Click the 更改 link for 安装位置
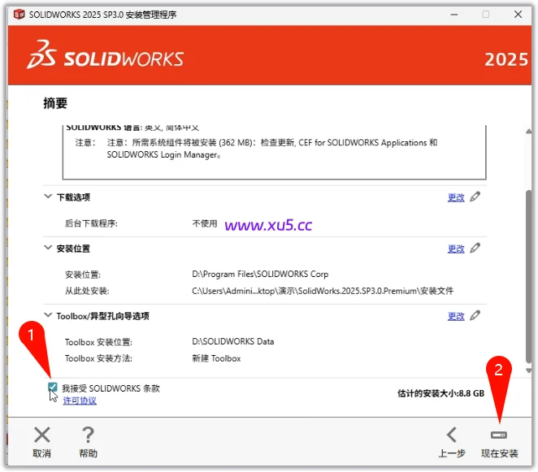The width and height of the screenshot is (538, 472). pyautogui.click(x=456, y=249)
